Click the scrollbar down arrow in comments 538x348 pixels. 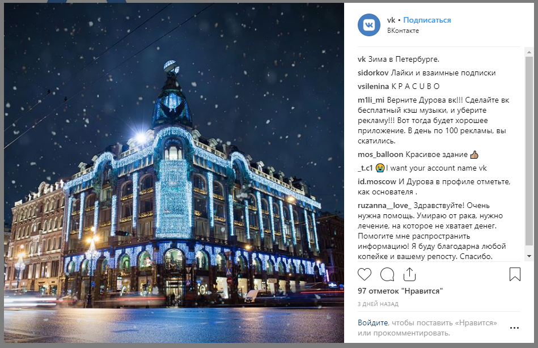529,256
